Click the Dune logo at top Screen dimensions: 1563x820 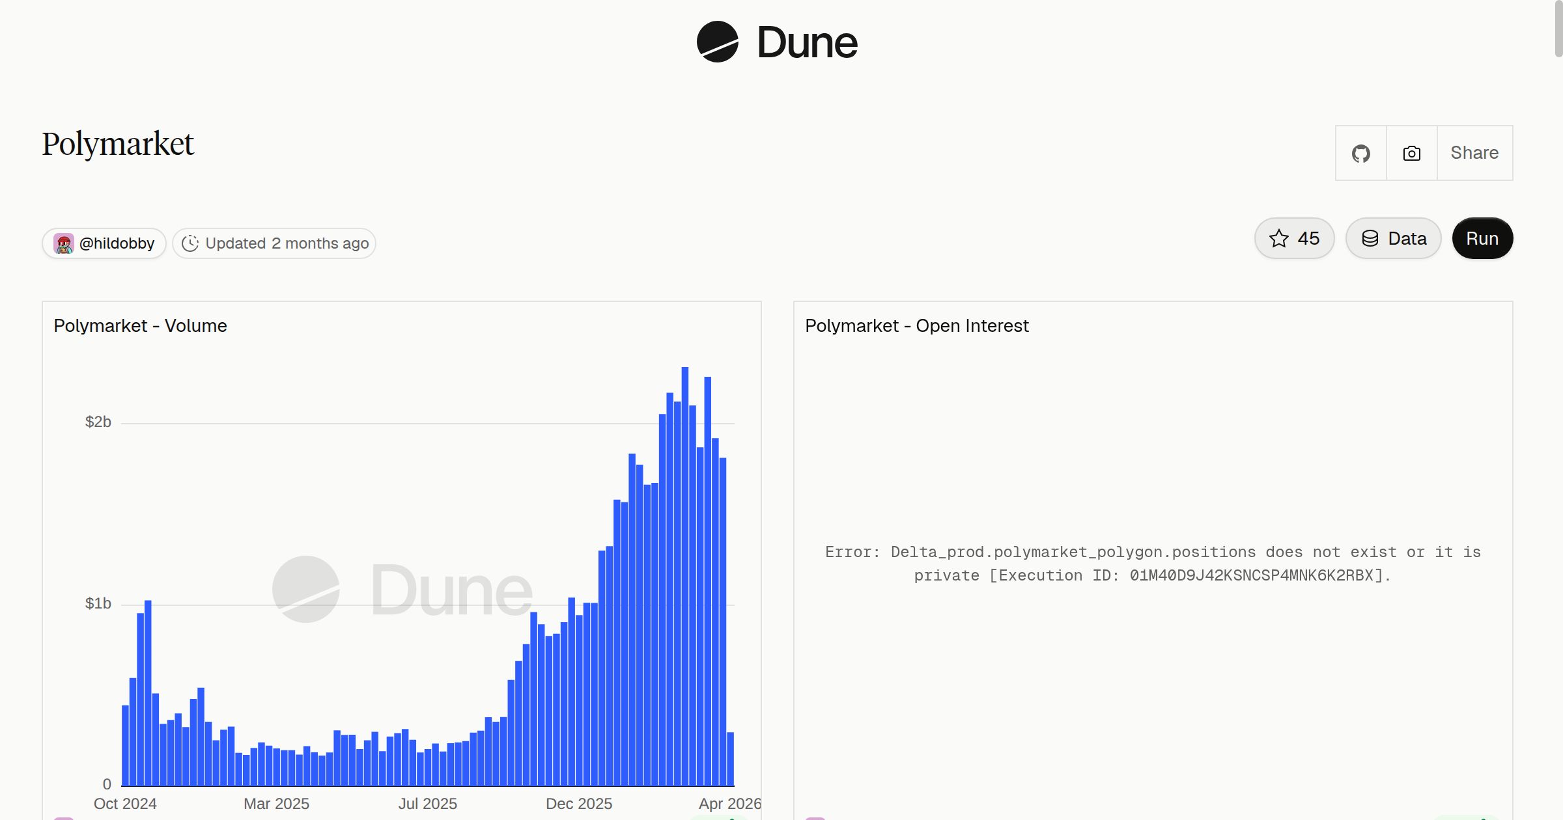pyautogui.click(x=777, y=42)
